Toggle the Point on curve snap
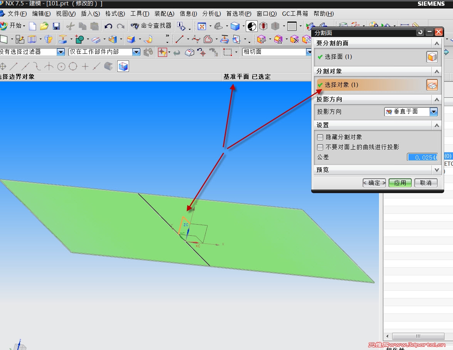 pyautogui.click(x=96, y=67)
